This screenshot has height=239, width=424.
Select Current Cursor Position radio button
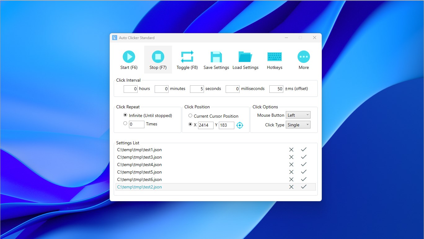tap(190, 116)
